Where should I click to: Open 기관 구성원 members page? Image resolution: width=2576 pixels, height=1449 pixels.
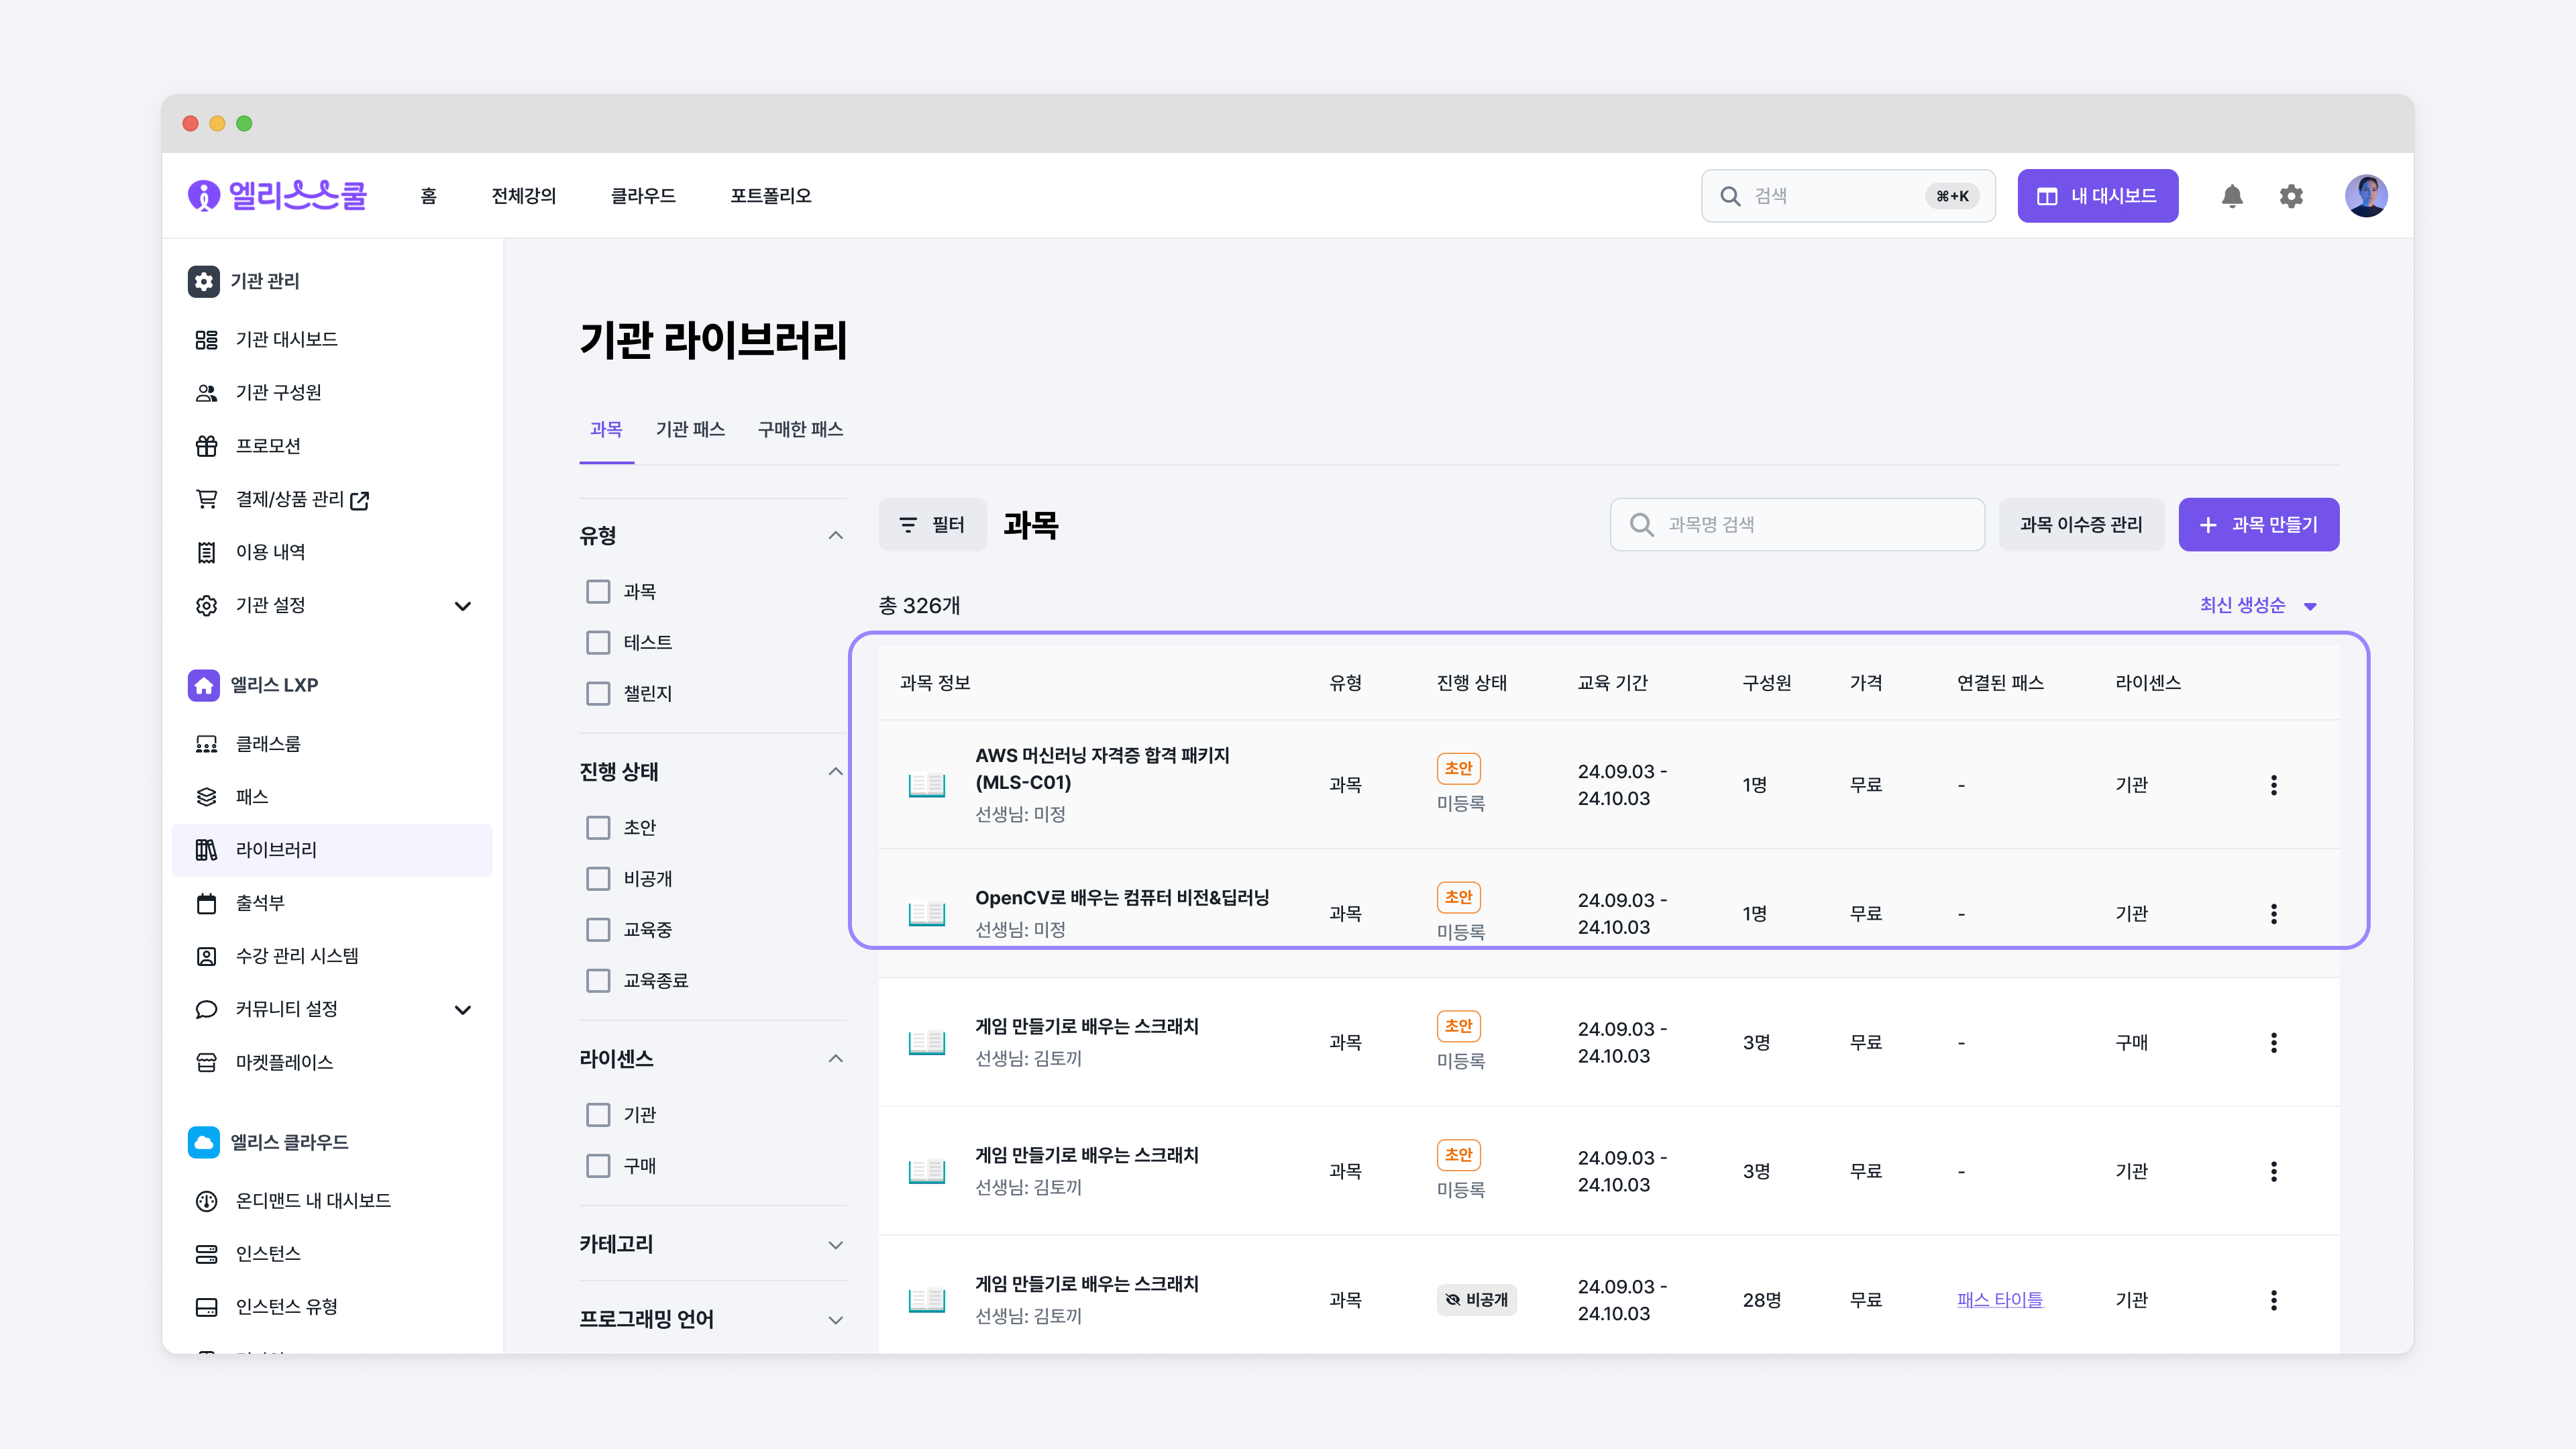point(332,393)
